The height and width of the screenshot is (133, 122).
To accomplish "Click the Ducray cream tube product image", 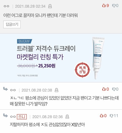I will pos(98,58).
